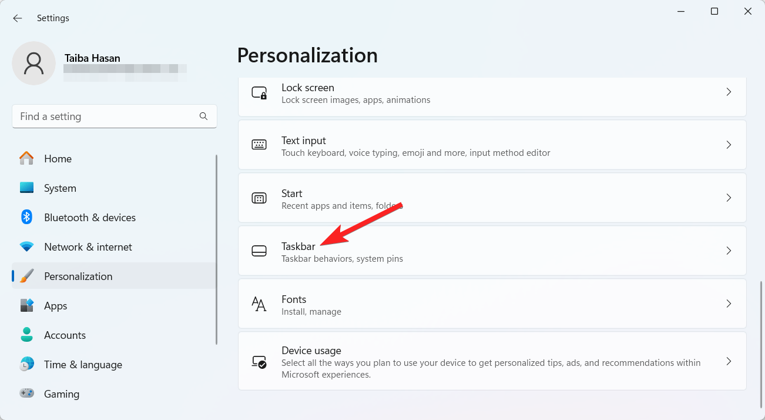Expand the Fonts chevron arrow
The image size is (765, 420).
(x=729, y=304)
